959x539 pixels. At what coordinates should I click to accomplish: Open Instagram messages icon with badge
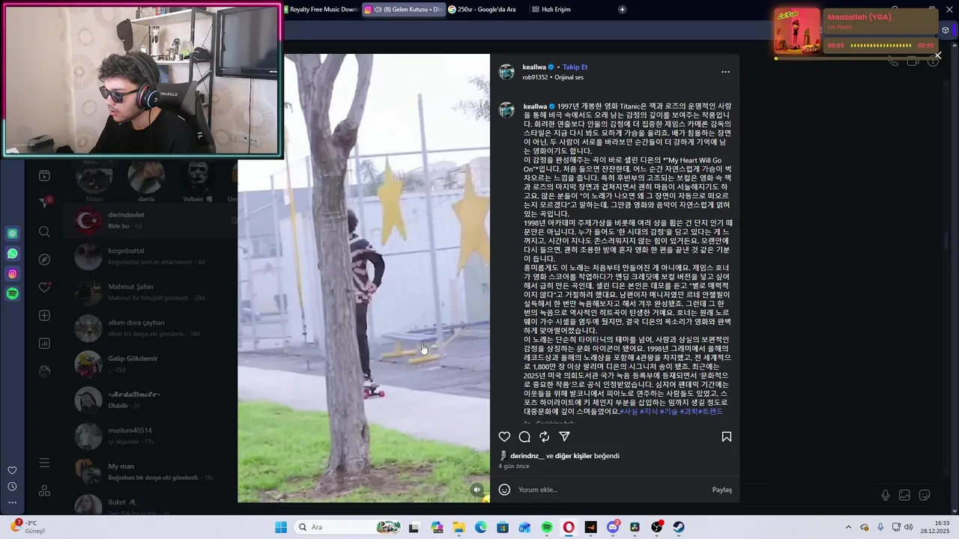[x=44, y=203]
